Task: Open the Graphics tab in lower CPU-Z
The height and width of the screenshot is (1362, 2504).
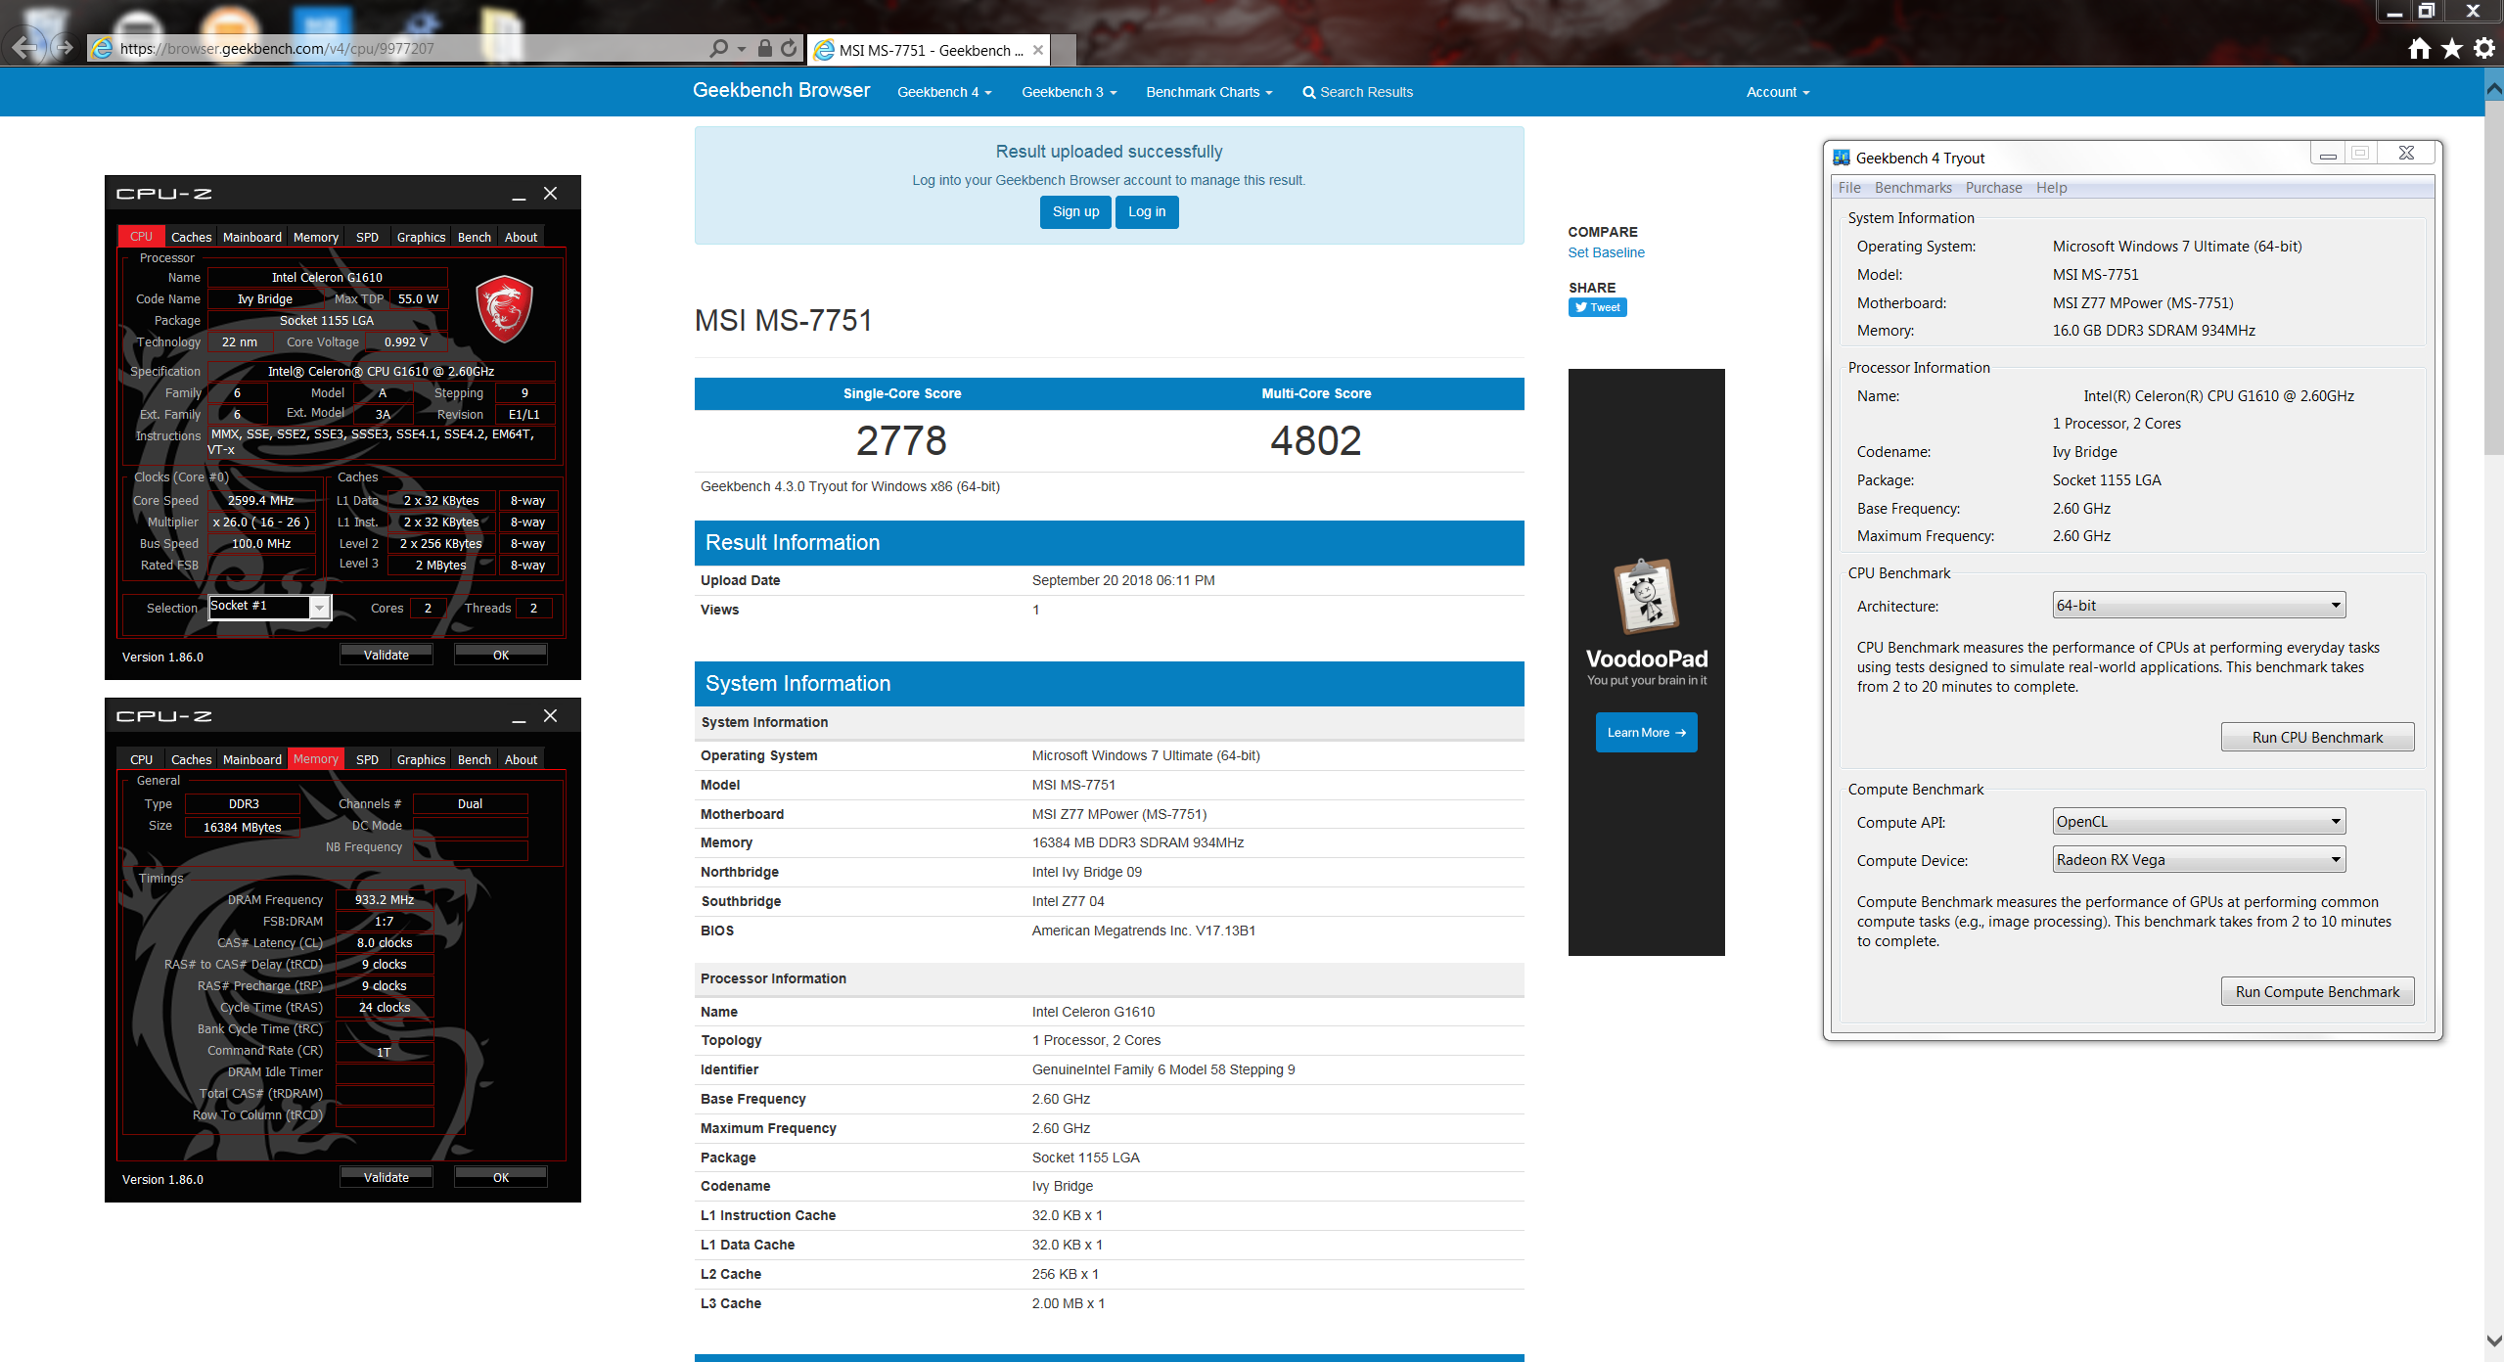Action: pos(421,759)
